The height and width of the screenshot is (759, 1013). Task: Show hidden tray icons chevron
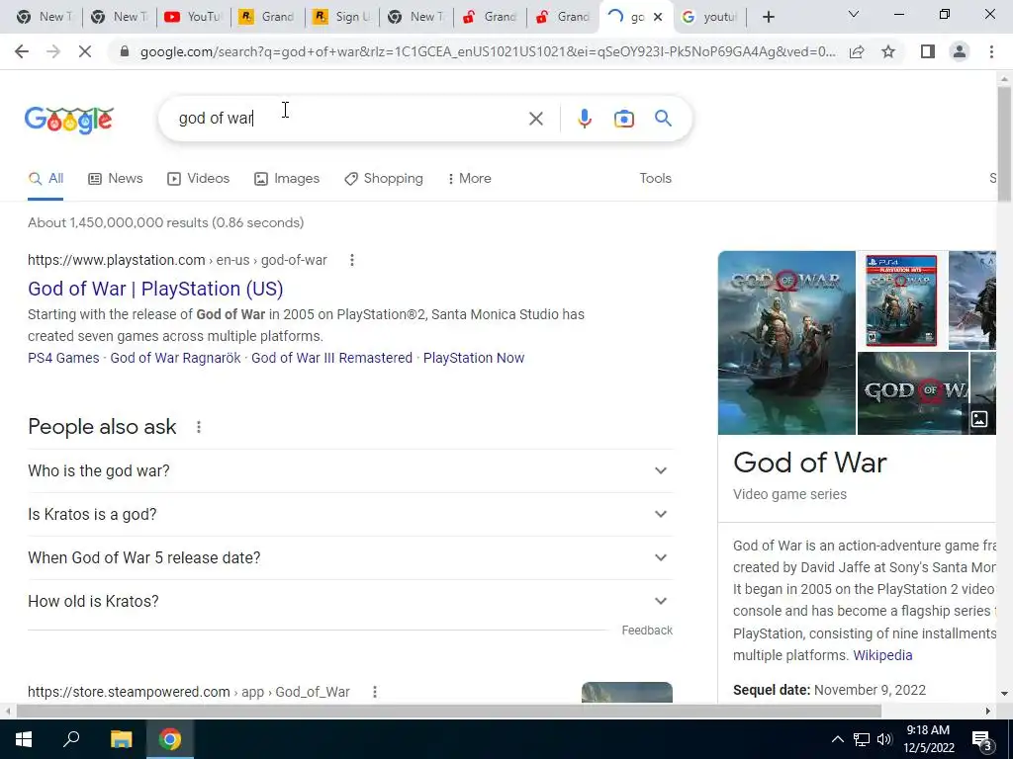tap(837, 739)
